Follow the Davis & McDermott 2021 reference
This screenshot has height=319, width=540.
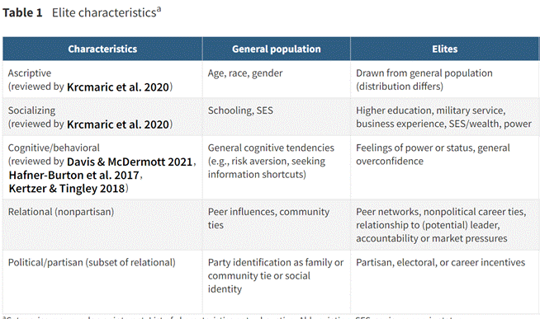pos(130,162)
